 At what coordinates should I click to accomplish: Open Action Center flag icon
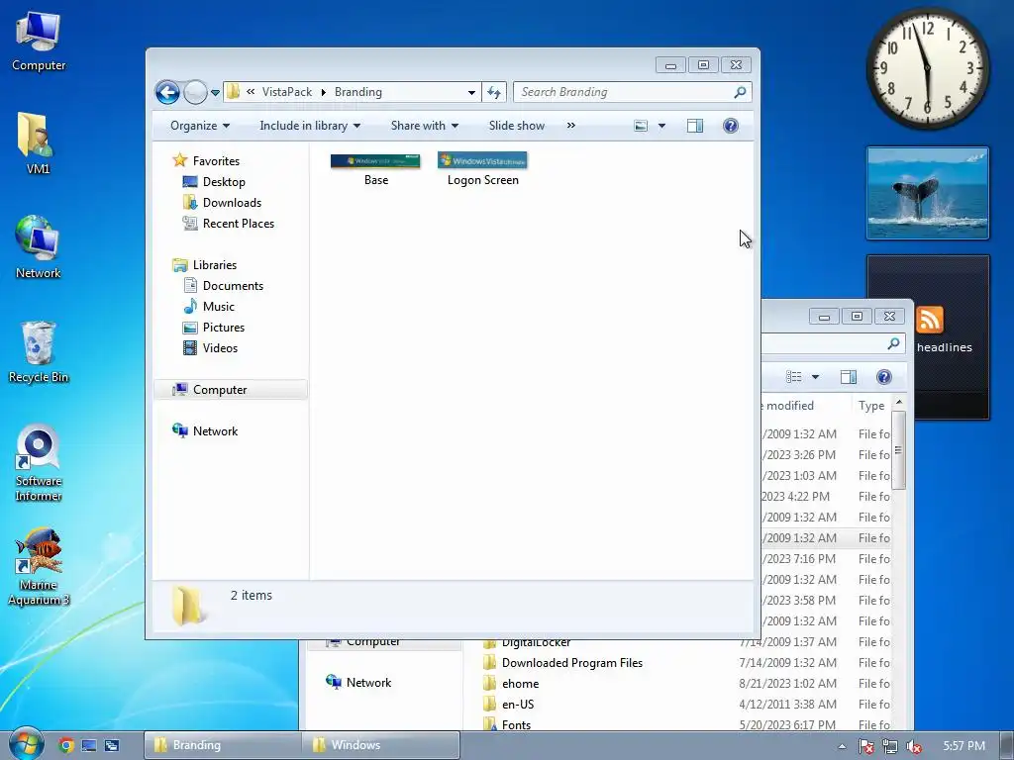[x=866, y=746]
